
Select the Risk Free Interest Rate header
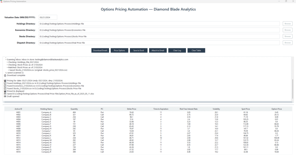pos(188,109)
